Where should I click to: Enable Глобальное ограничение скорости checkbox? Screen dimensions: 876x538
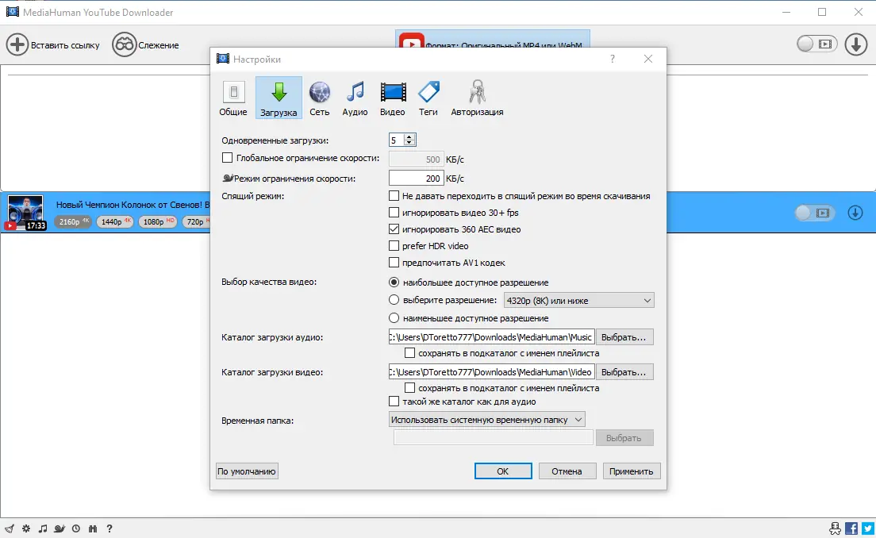click(228, 158)
